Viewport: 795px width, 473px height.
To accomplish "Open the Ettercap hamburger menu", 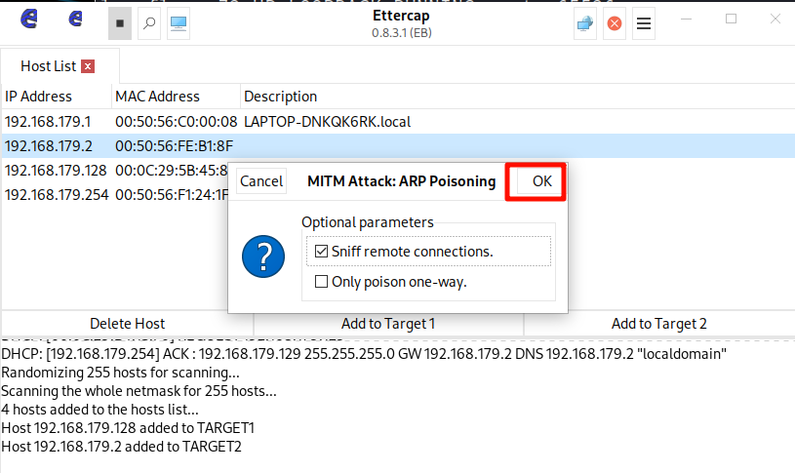I will tap(644, 23).
